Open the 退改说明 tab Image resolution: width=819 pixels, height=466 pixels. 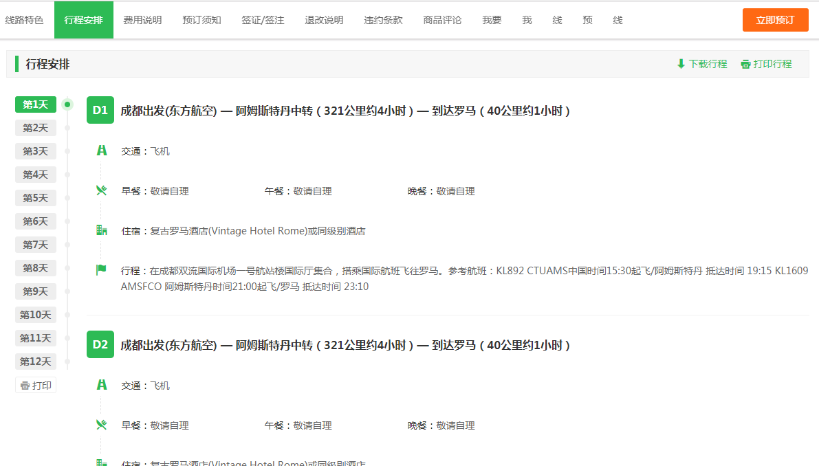(324, 20)
